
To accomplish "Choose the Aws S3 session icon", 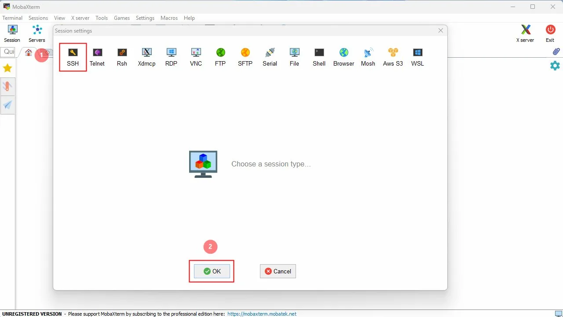I will coord(393,57).
